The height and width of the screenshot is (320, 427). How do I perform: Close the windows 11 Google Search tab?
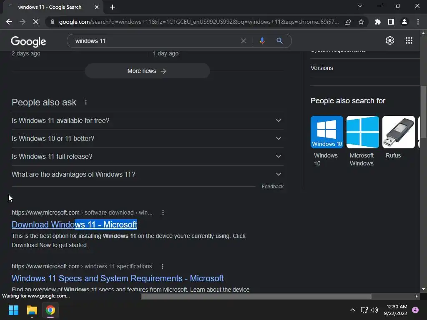coord(97,7)
